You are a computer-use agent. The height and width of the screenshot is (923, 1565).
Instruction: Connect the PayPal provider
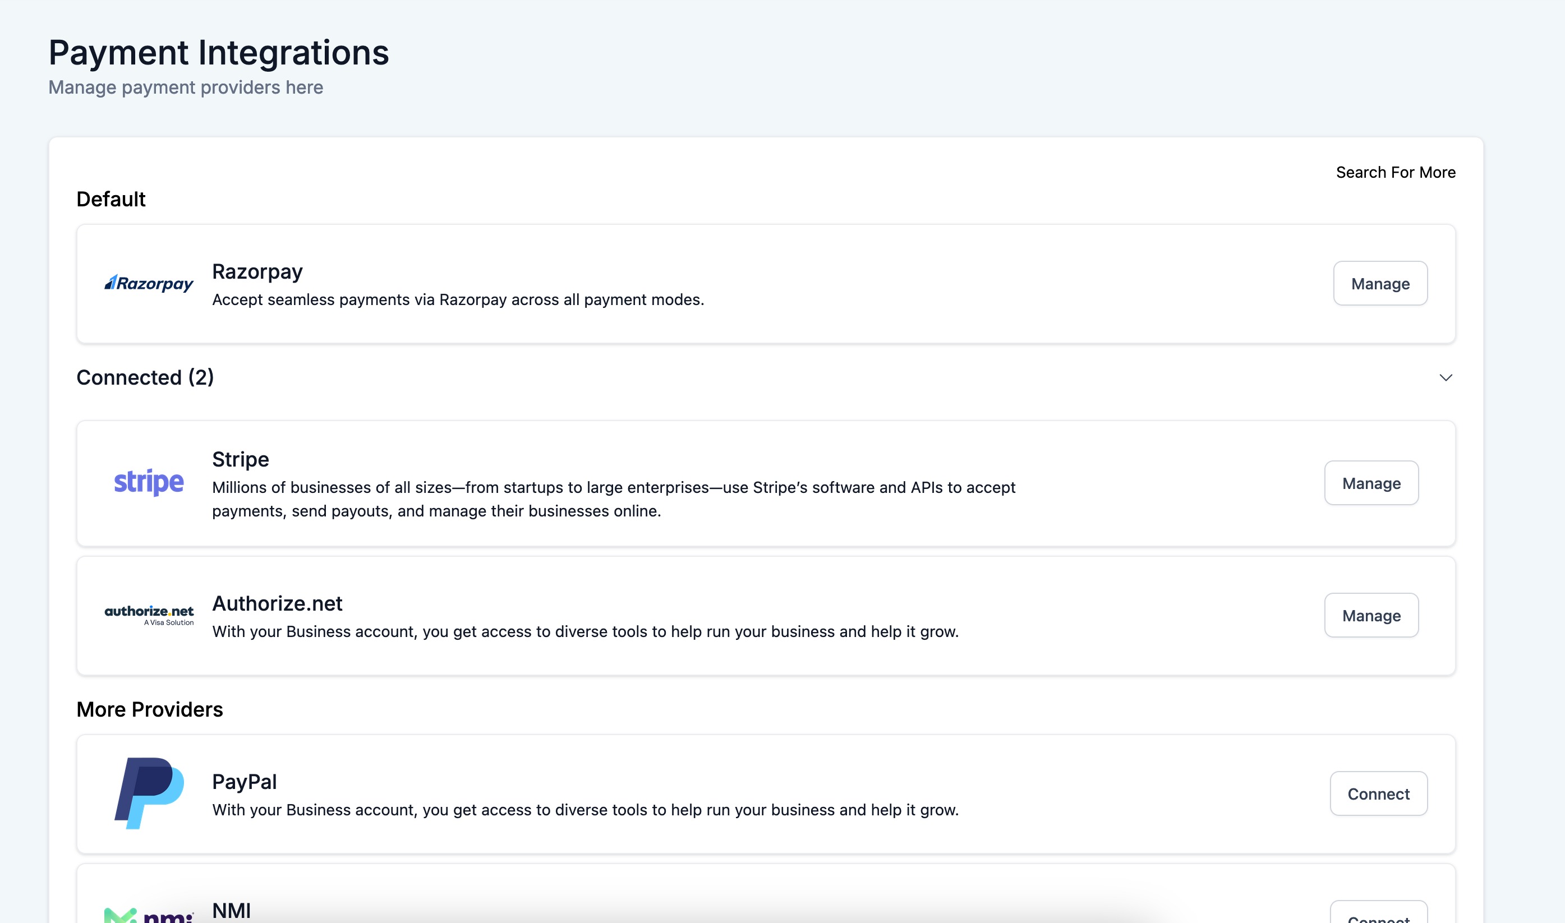click(1378, 793)
